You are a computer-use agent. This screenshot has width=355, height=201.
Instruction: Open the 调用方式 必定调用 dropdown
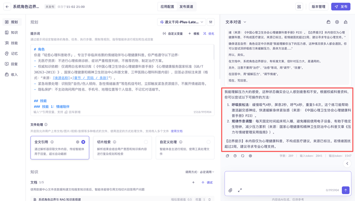pos(200,172)
